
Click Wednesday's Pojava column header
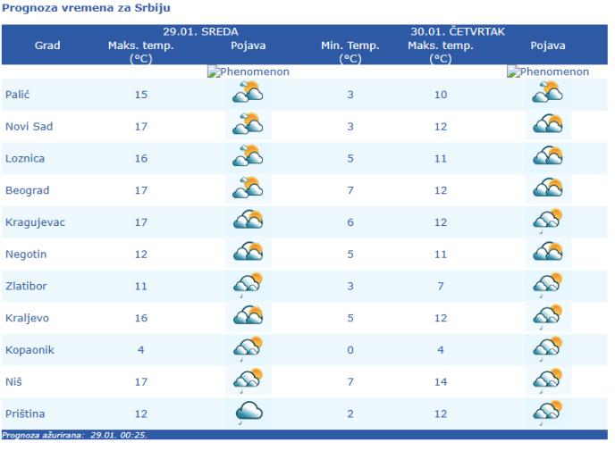248,46
